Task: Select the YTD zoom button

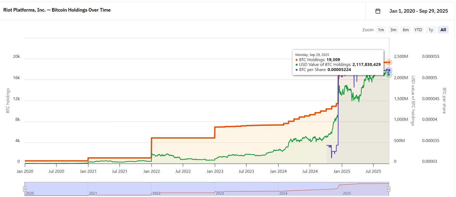Action: point(418,30)
